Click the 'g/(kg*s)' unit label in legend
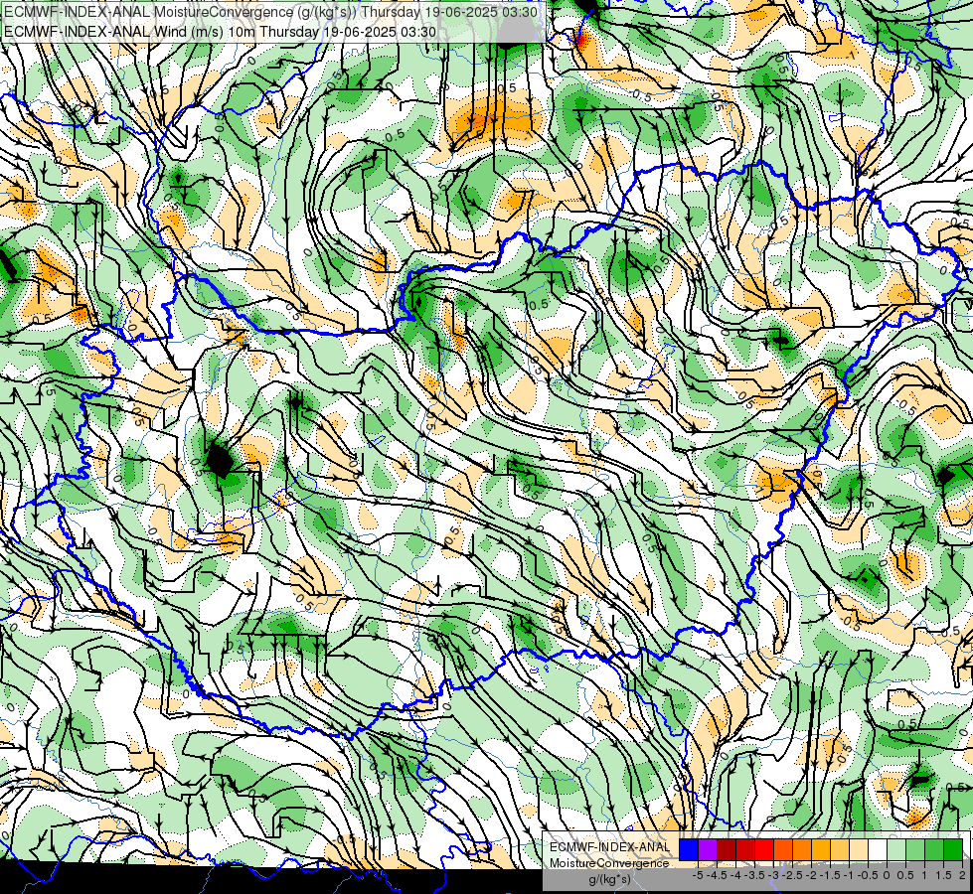 tap(609, 880)
